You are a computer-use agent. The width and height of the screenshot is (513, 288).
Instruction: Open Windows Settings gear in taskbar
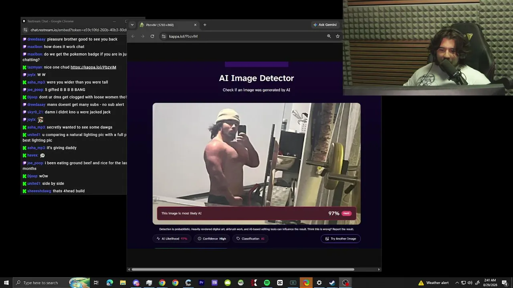[319, 283]
